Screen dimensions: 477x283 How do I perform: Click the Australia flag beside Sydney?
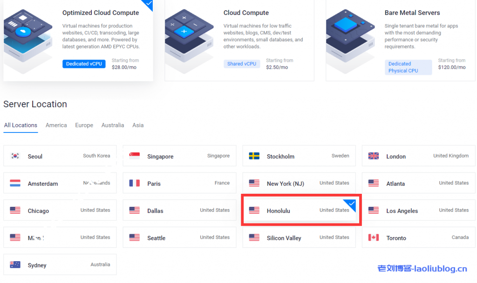[x=15, y=265]
